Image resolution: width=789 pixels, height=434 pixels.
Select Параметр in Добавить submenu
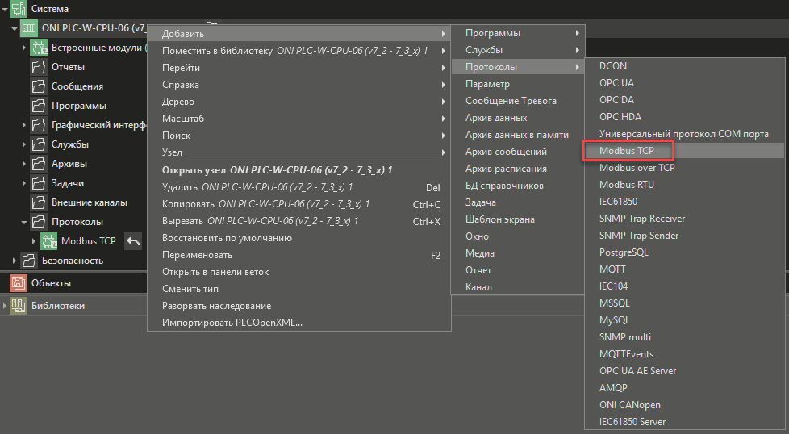(x=518, y=84)
